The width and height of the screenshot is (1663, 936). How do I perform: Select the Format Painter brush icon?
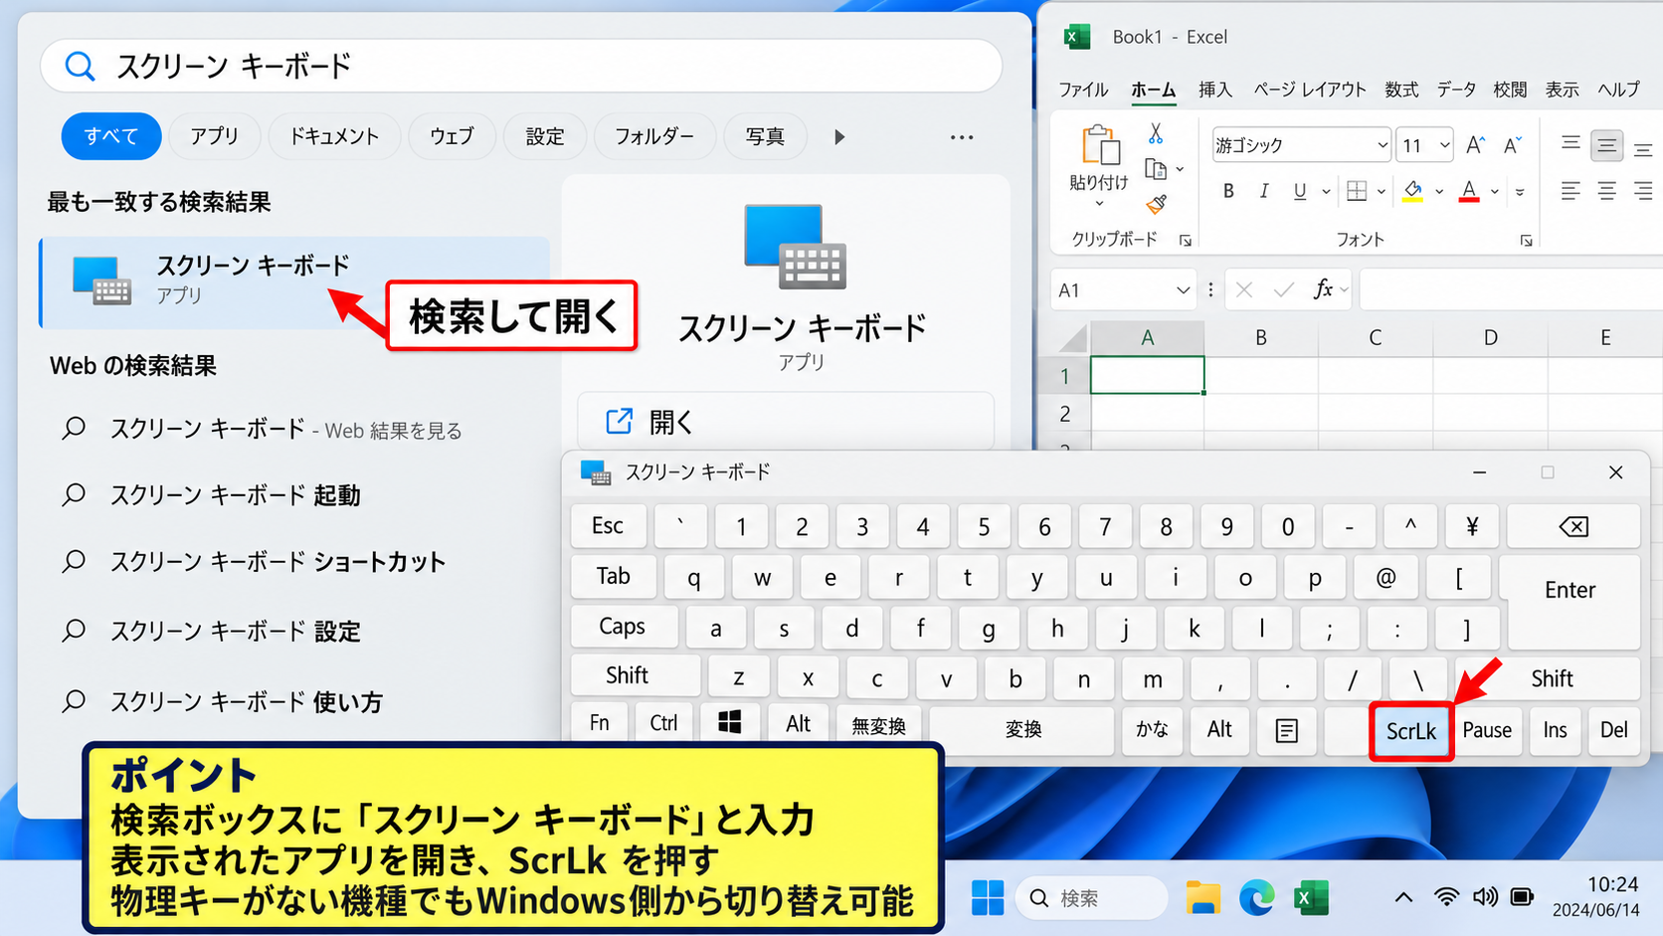(1156, 205)
